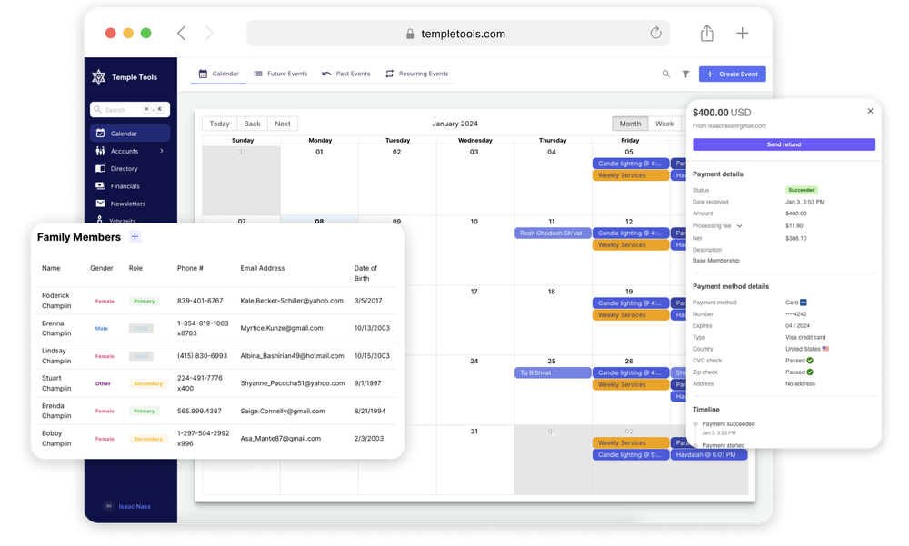
Task: Click the browser Share icon
Action: tap(707, 33)
